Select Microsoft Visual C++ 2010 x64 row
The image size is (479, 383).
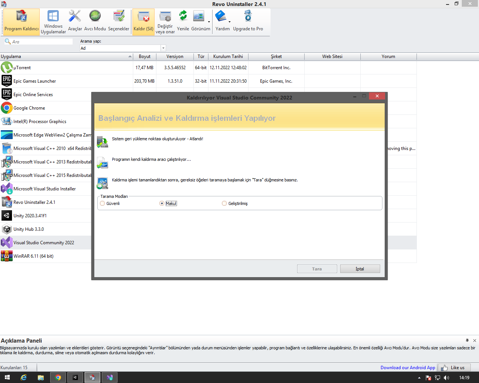click(x=46, y=148)
